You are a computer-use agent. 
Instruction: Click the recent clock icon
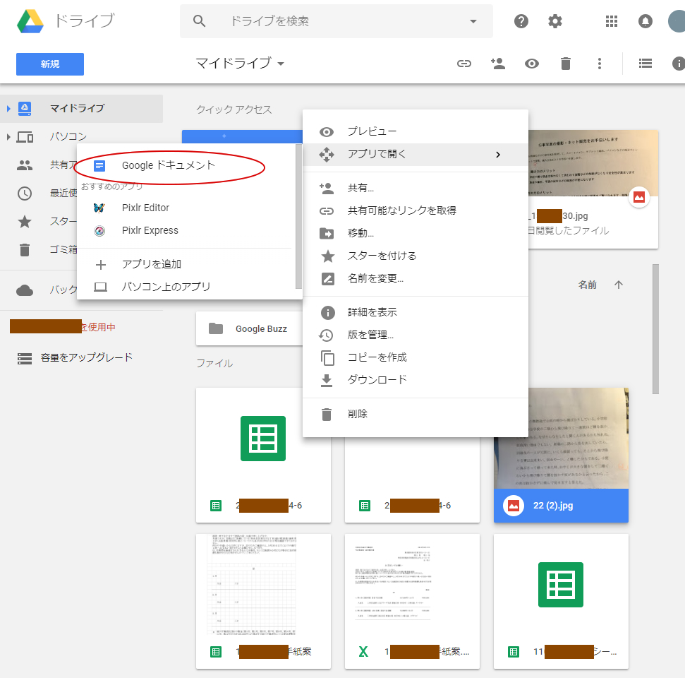click(x=25, y=194)
